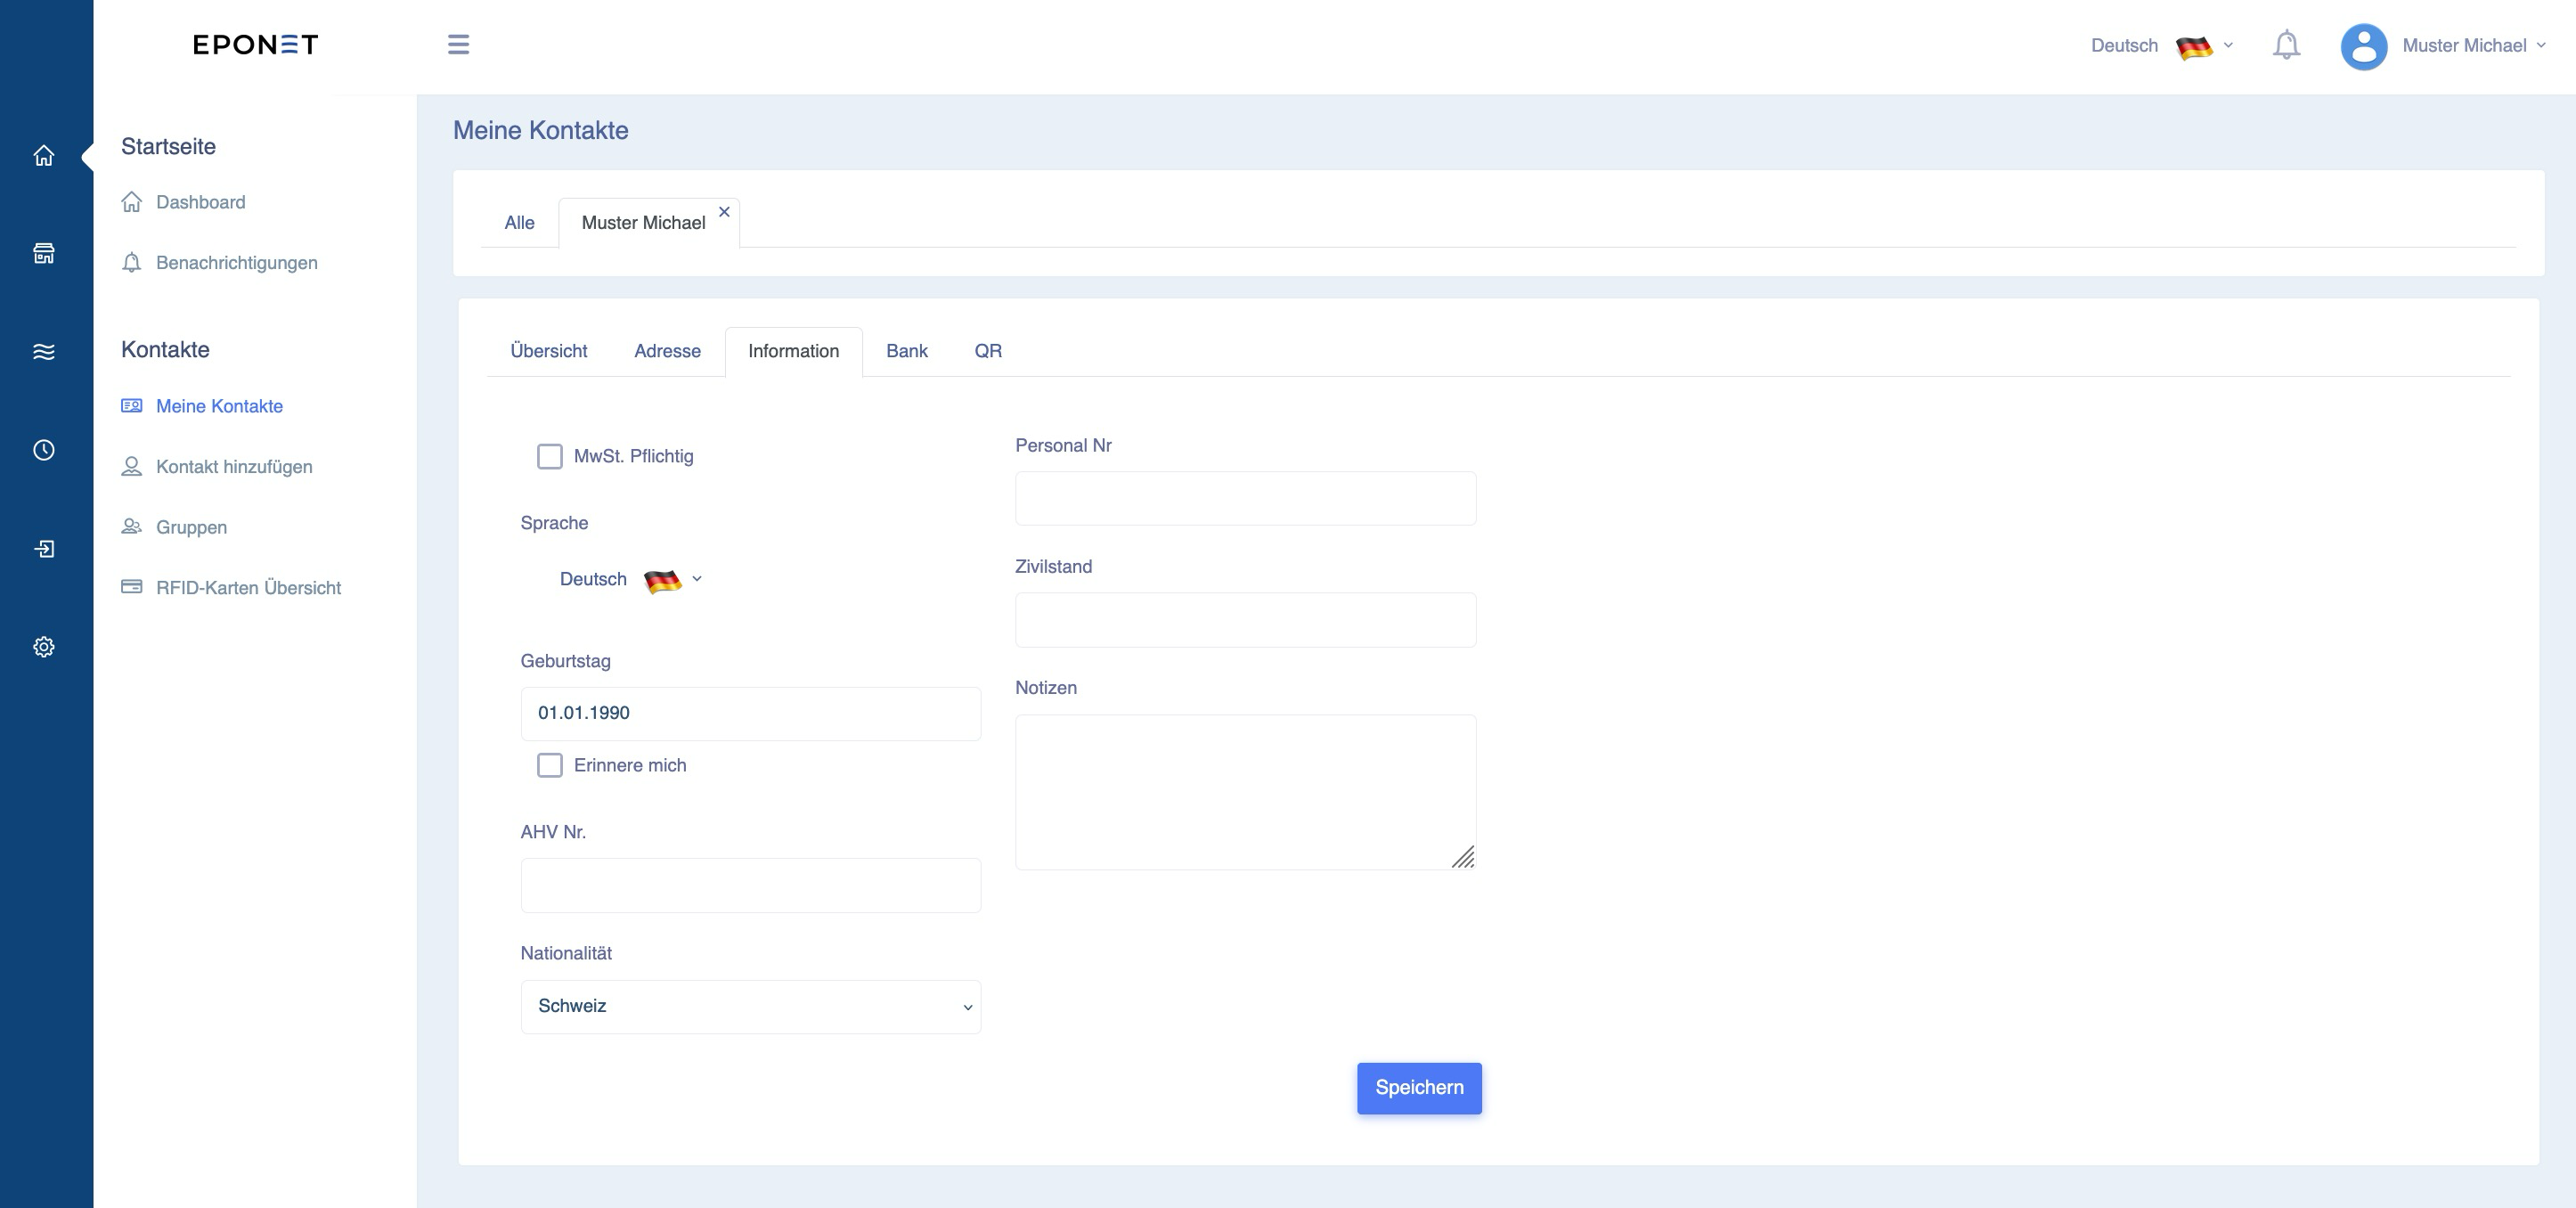2576x1208 pixels.
Task: Click into the AHV Nr. input field
Action: pos(751,885)
